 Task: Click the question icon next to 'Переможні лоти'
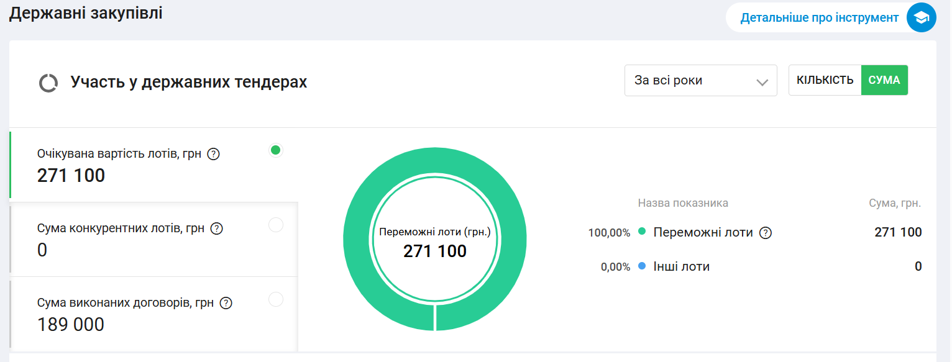(x=766, y=233)
